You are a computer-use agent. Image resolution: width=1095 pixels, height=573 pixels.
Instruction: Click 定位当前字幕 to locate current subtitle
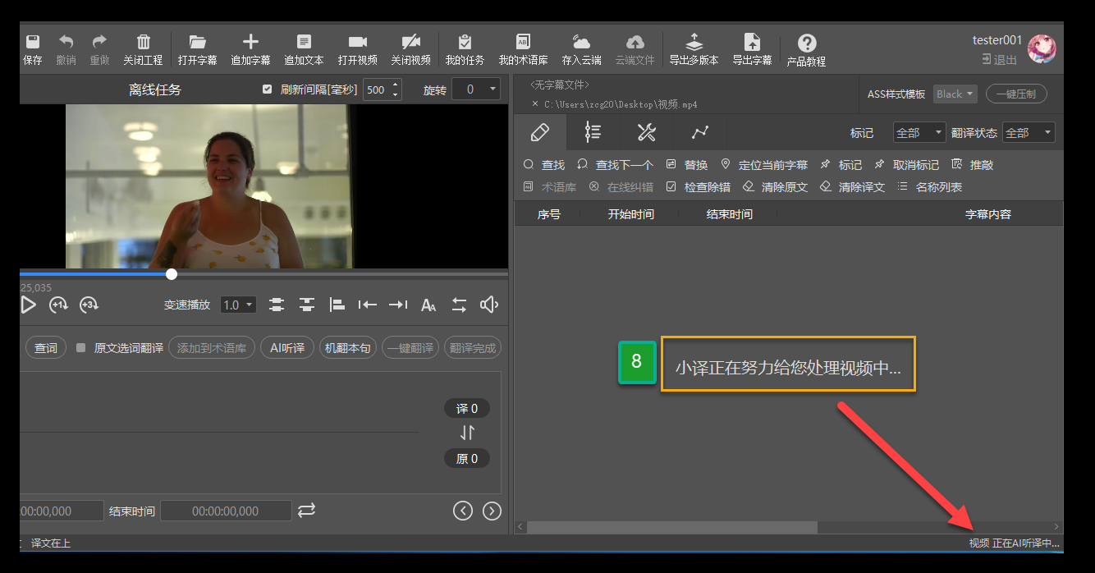tap(761, 164)
